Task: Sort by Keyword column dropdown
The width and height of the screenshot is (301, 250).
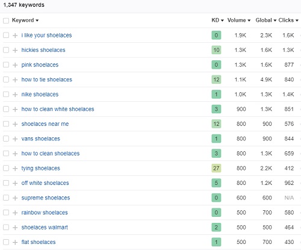Action: (x=25, y=20)
